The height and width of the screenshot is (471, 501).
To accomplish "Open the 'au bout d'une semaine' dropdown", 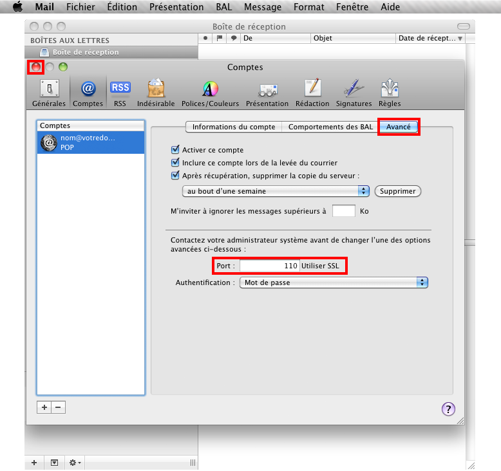I will 276,191.
